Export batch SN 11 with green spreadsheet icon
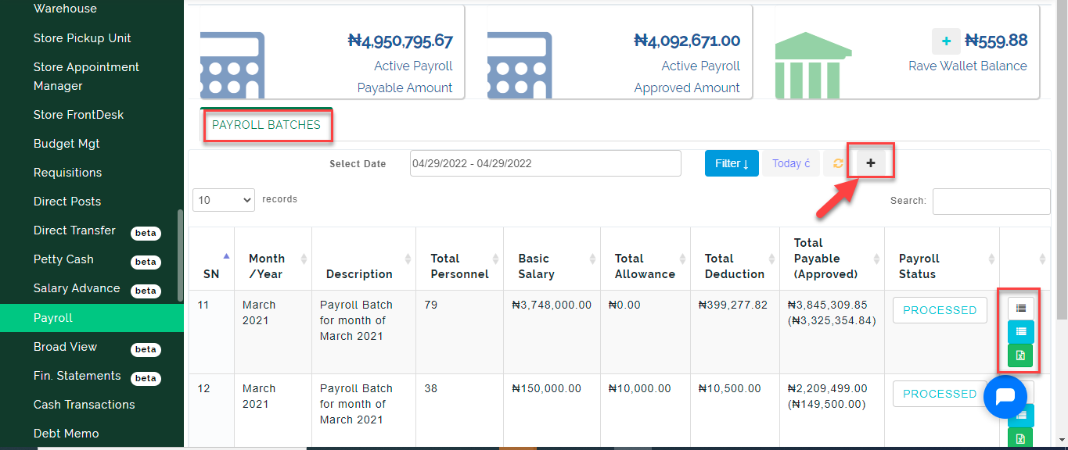This screenshot has width=1068, height=450. (1020, 355)
